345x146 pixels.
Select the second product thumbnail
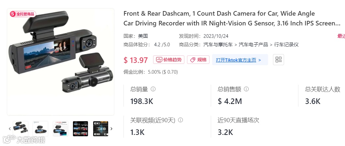pos(40,129)
